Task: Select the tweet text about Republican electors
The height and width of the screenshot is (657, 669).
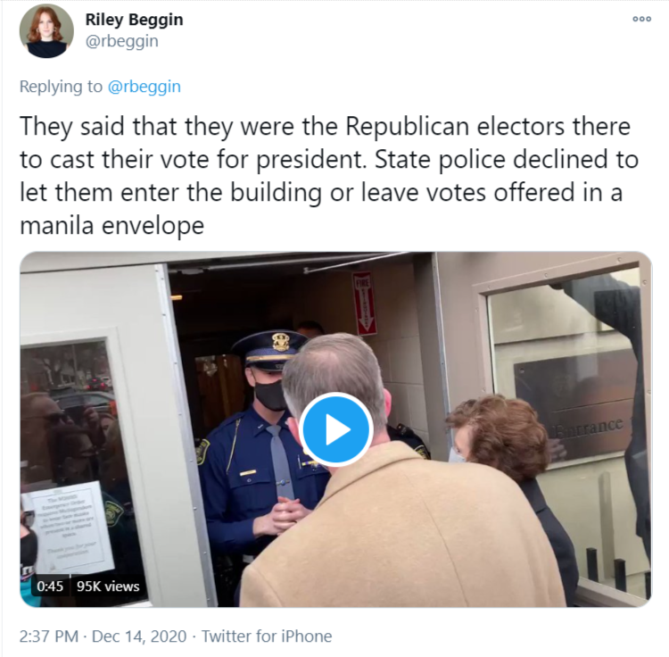Action: pyautogui.click(x=329, y=176)
